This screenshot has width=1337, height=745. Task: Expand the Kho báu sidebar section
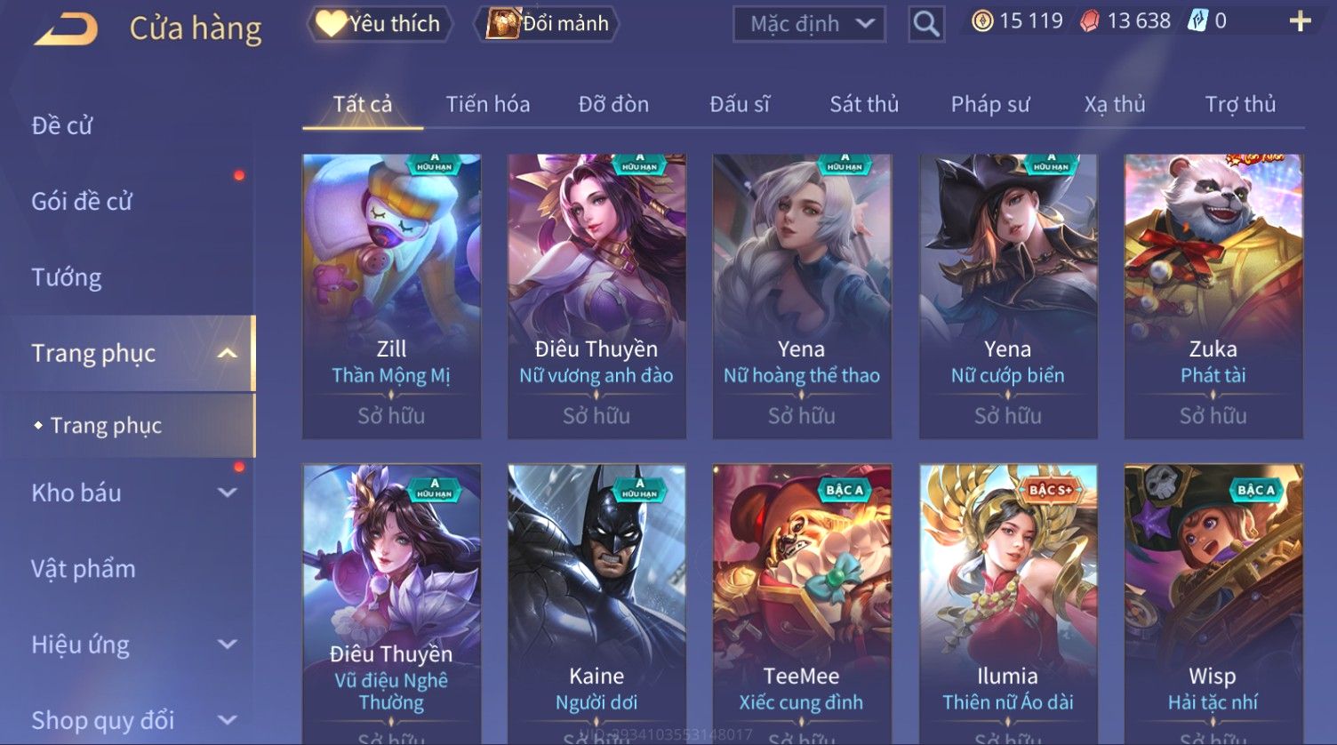click(x=228, y=493)
